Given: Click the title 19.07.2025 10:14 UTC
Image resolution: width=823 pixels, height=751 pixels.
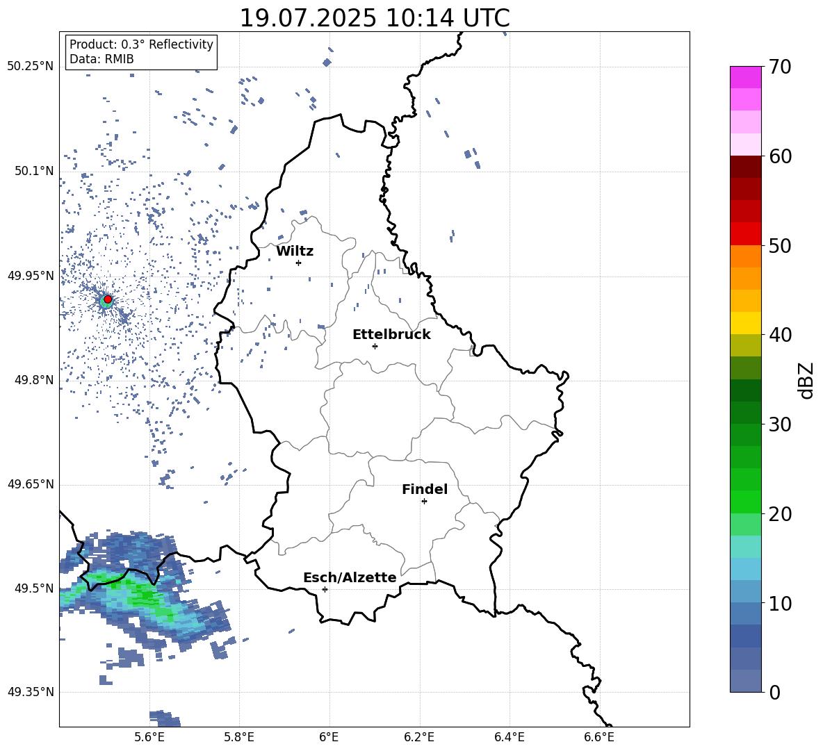Looking at the screenshot, I should coord(375,18).
